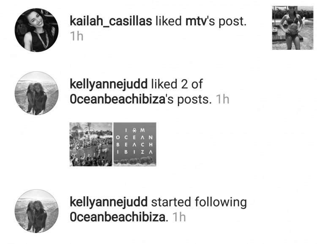Click the 1h timestamp under kailah_casillas
Viewport: 317px width, 244px height.
pos(77,36)
